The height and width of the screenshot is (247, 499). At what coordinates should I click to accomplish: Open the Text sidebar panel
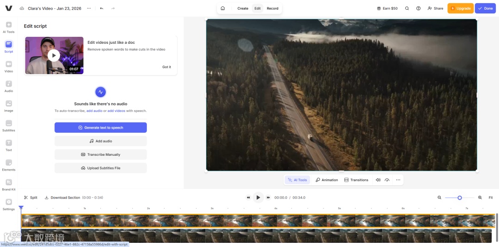click(x=9, y=146)
